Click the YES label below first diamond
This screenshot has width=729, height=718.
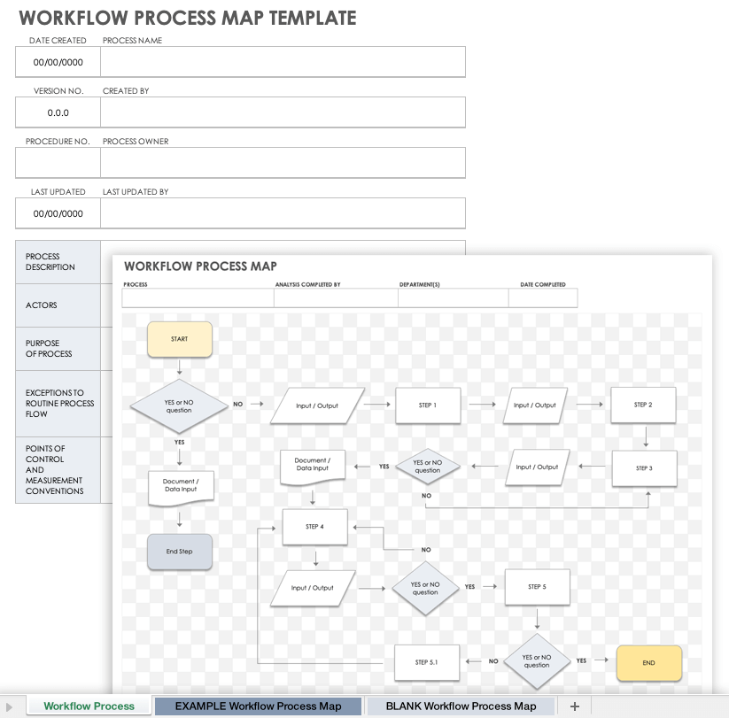(180, 443)
